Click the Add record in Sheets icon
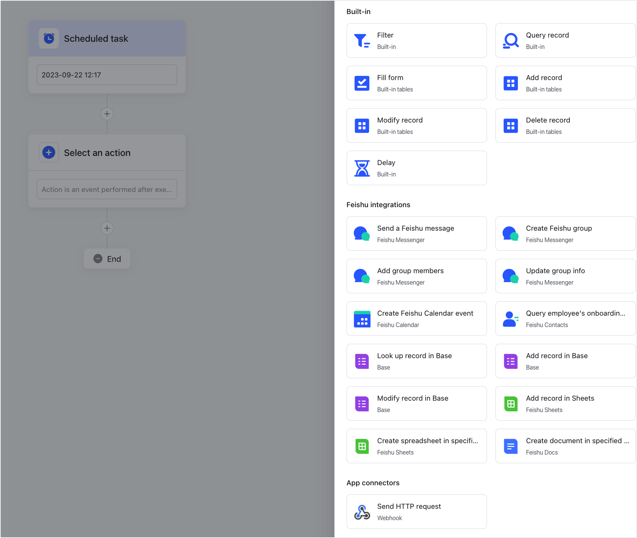The width and height of the screenshot is (637, 538). [511, 404]
